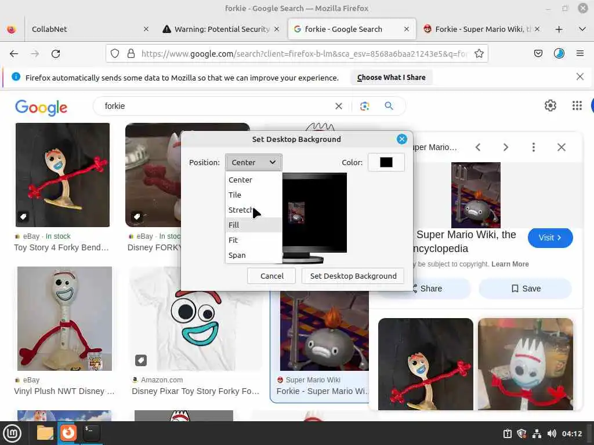Viewport: 594px width, 445px height.
Task: Show next image in preview panel
Action: pos(506,147)
